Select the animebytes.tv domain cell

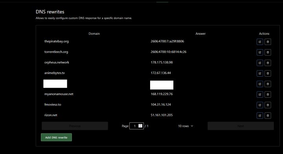coord(55,73)
